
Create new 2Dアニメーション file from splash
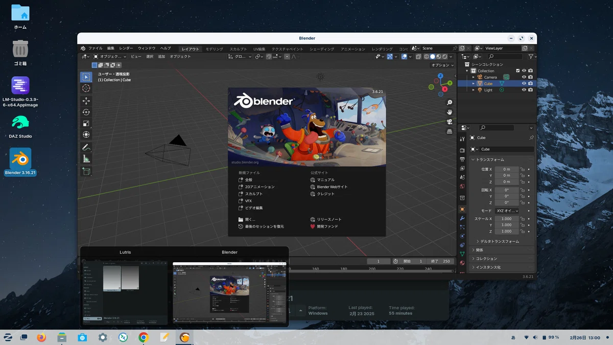(256, 187)
